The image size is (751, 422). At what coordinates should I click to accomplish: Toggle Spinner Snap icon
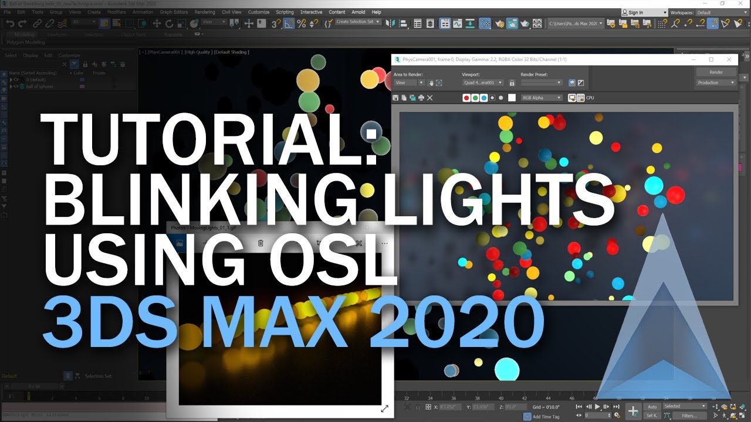[x=314, y=23]
